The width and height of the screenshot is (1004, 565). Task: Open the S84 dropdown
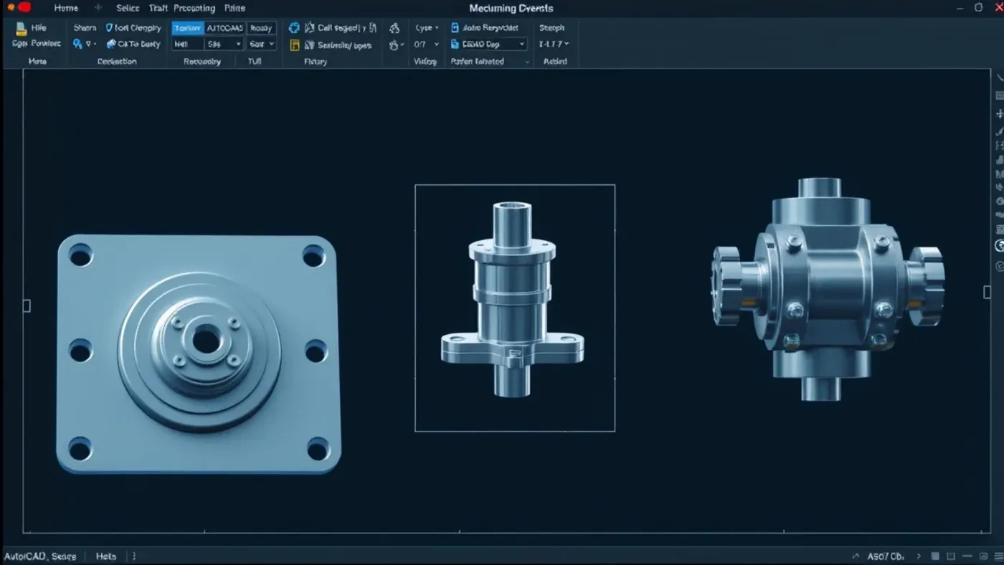224,44
